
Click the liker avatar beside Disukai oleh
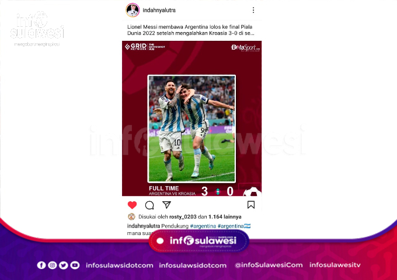click(x=131, y=217)
